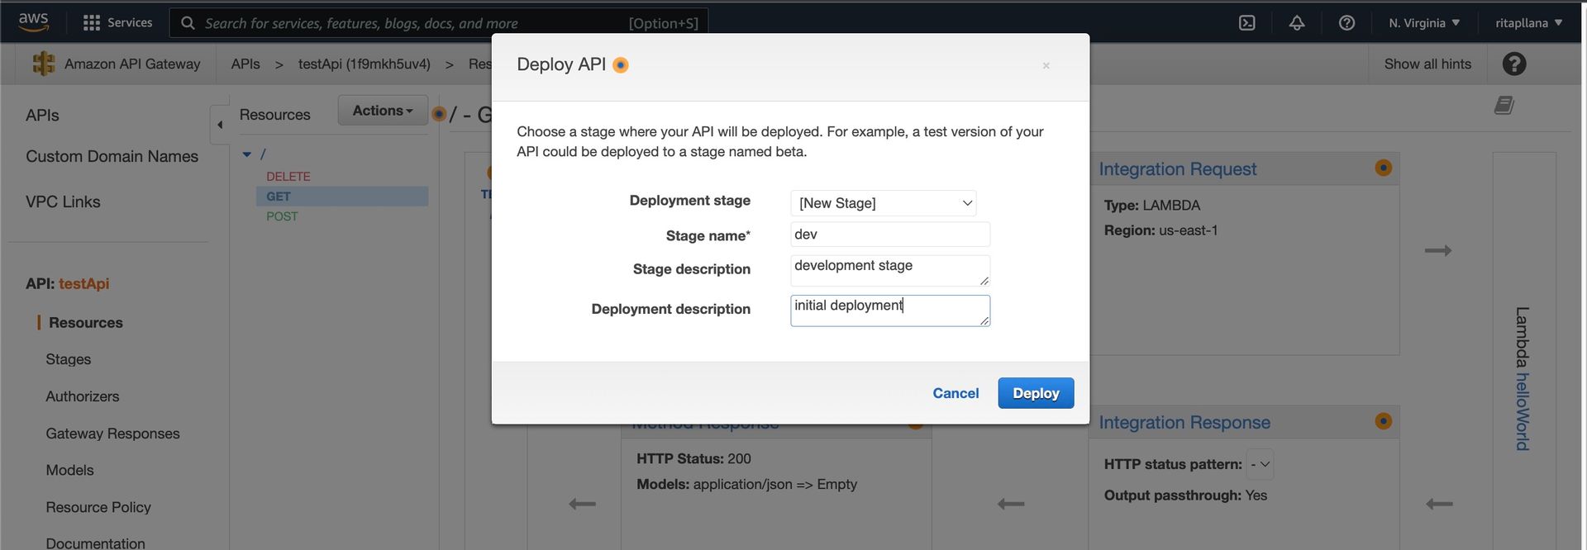Click the Deploy button

click(x=1036, y=393)
